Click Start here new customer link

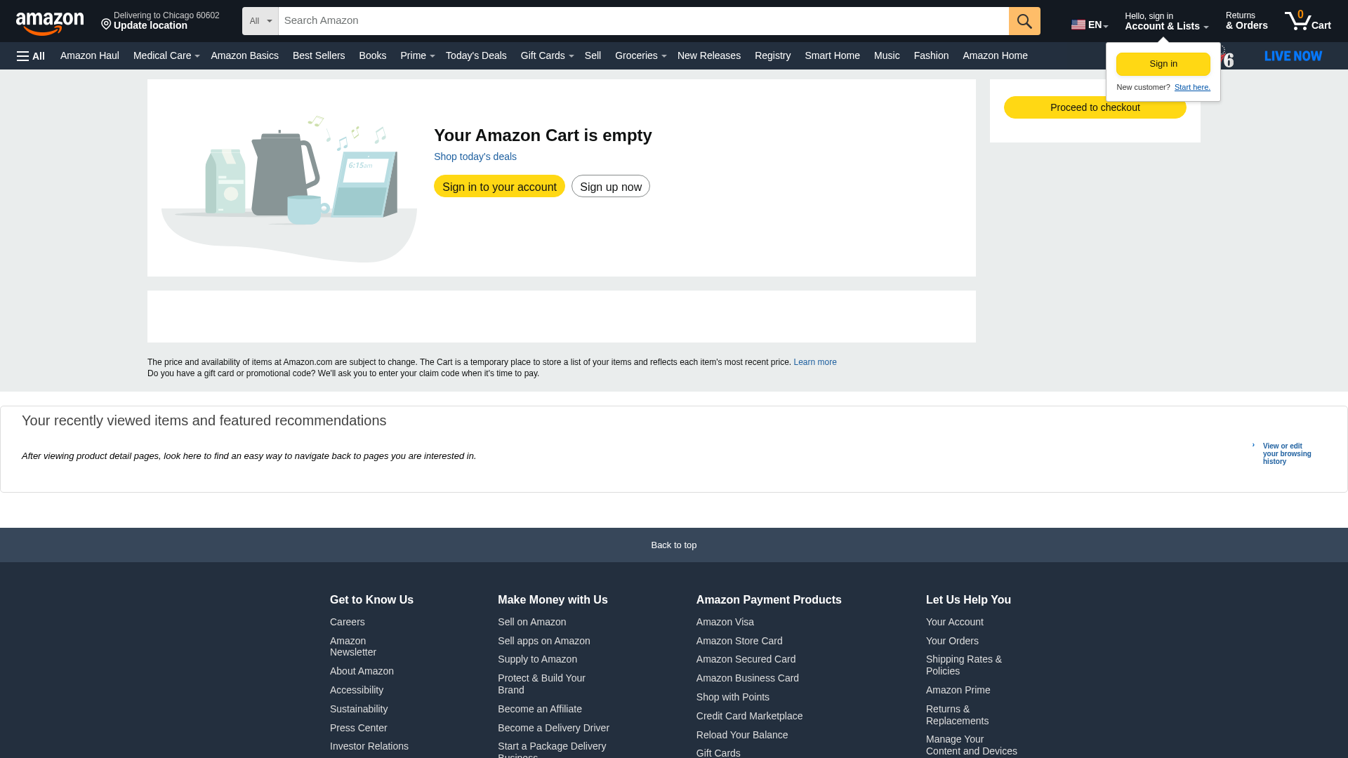click(1192, 87)
